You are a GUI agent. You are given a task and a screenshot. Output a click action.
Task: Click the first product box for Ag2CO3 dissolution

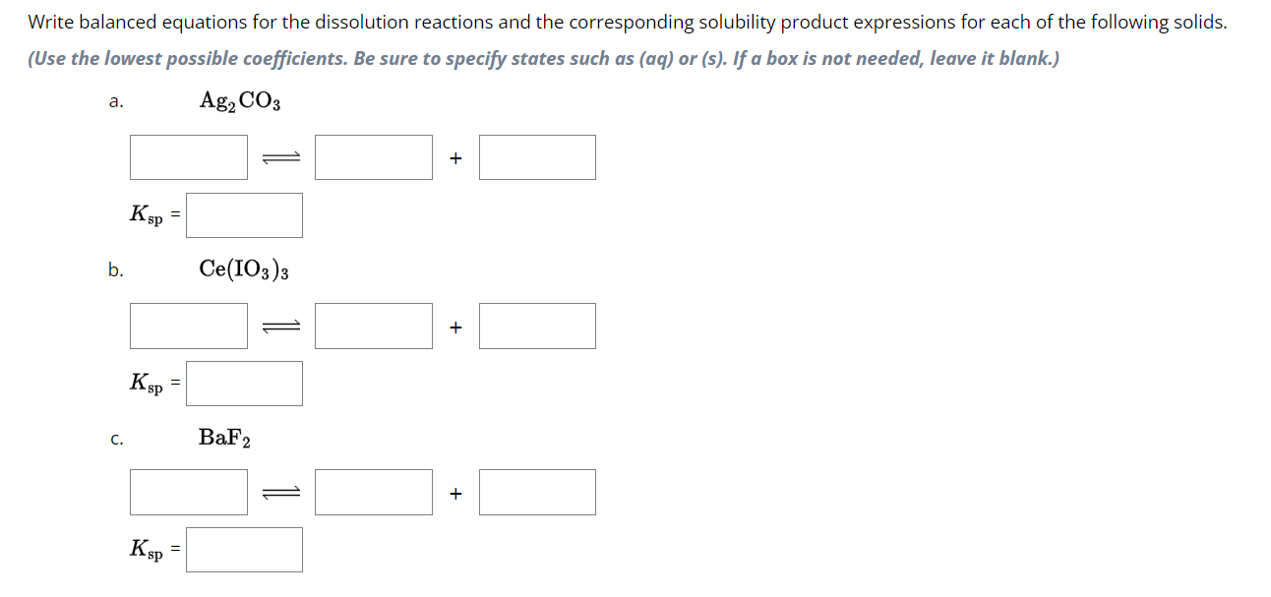[x=373, y=156]
